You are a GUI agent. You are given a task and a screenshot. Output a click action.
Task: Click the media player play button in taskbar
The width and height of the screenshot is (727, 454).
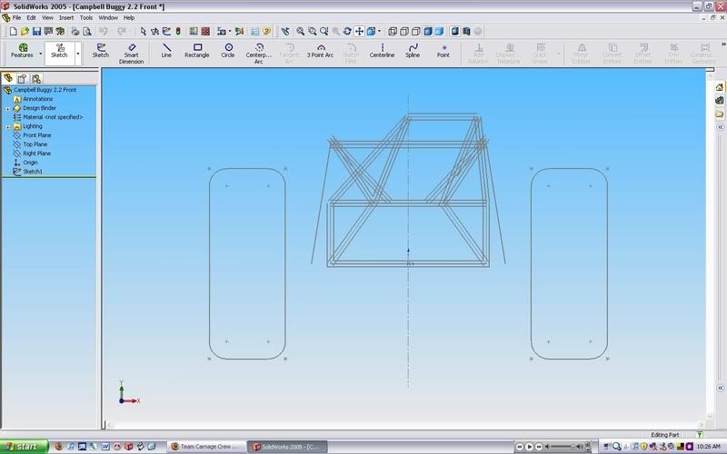(529, 447)
